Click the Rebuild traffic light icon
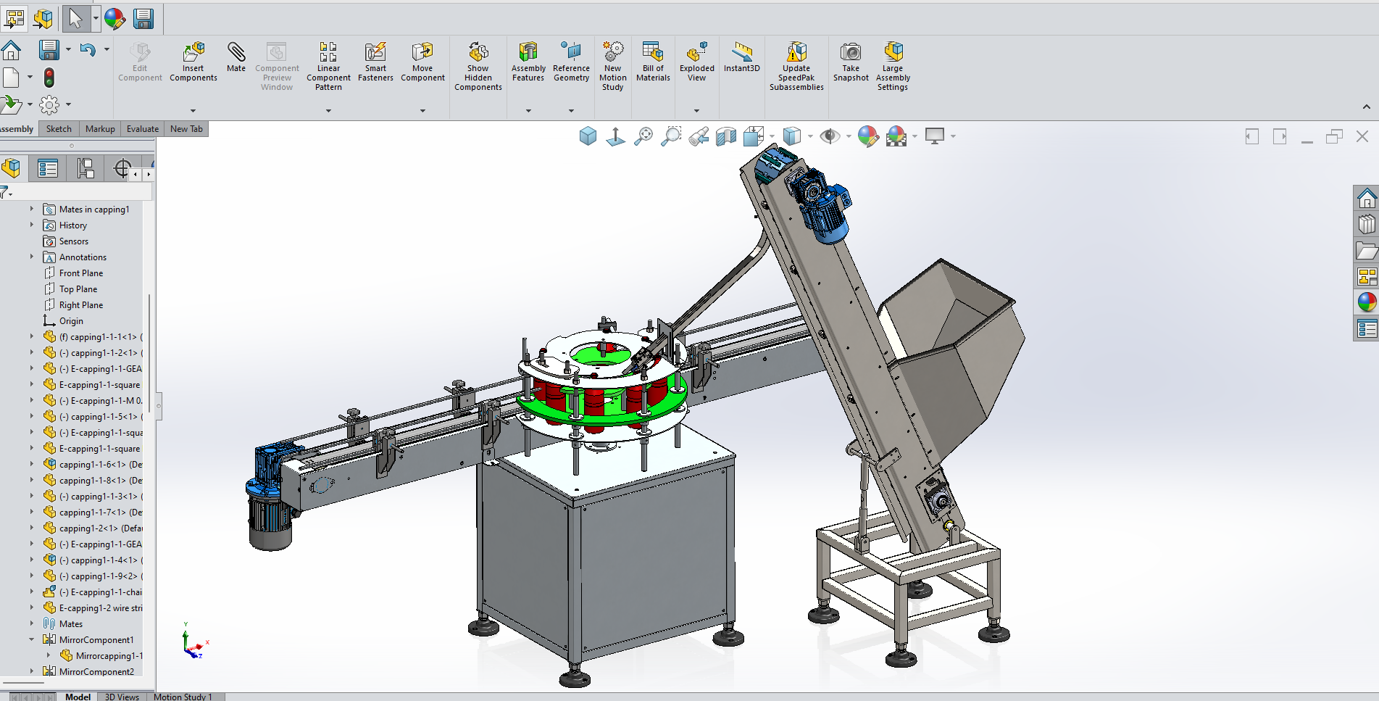1379x701 pixels. (x=49, y=78)
